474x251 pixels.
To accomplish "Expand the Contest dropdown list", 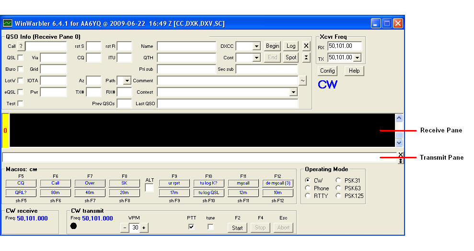I will (293, 92).
